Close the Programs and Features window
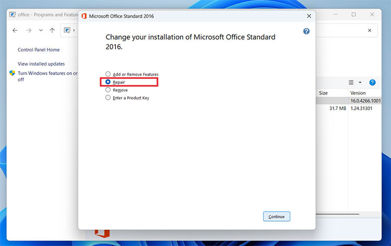The image size is (391, 246). pos(372,15)
